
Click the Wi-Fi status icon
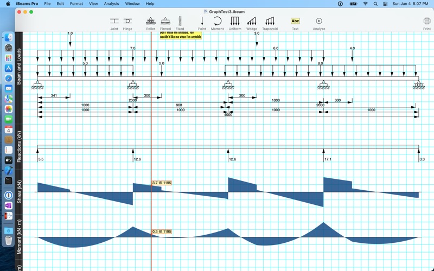pyautogui.click(x=365, y=4)
